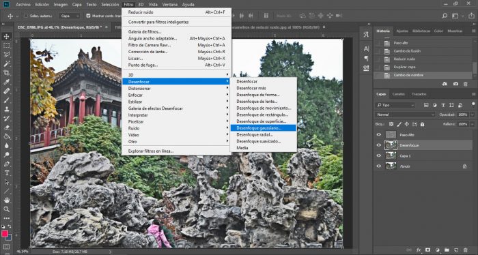Delete current history state with trash icon
This screenshot has height=255, width=478.
point(466,84)
